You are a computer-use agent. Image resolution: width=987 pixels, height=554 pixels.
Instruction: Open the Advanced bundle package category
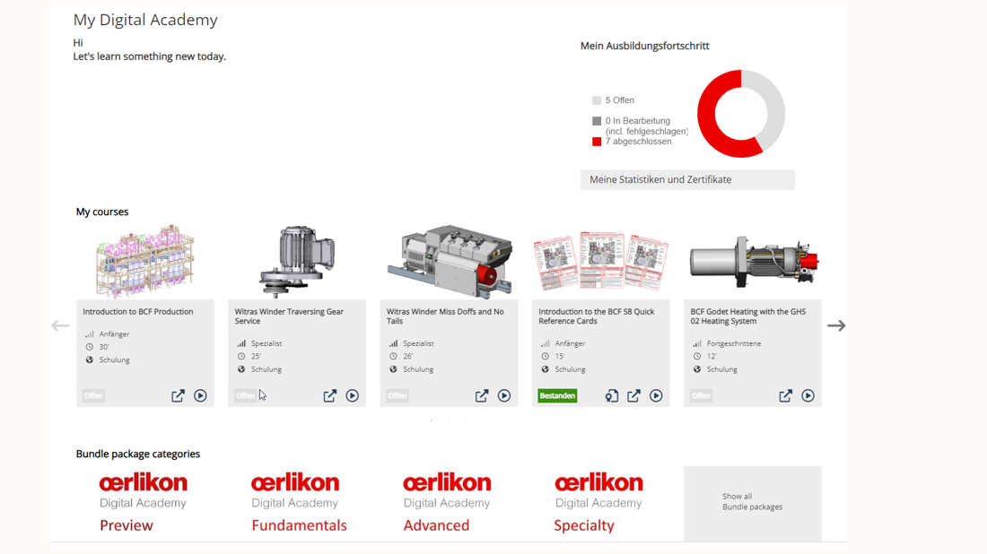click(447, 503)
